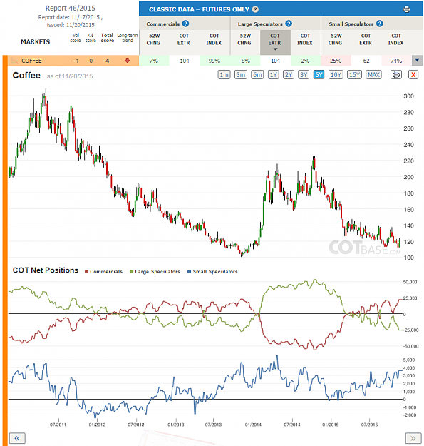Screen dimensions: 424x446
Task: Toggle Small Speculators legend series
Action: click(x=212, y=272)
